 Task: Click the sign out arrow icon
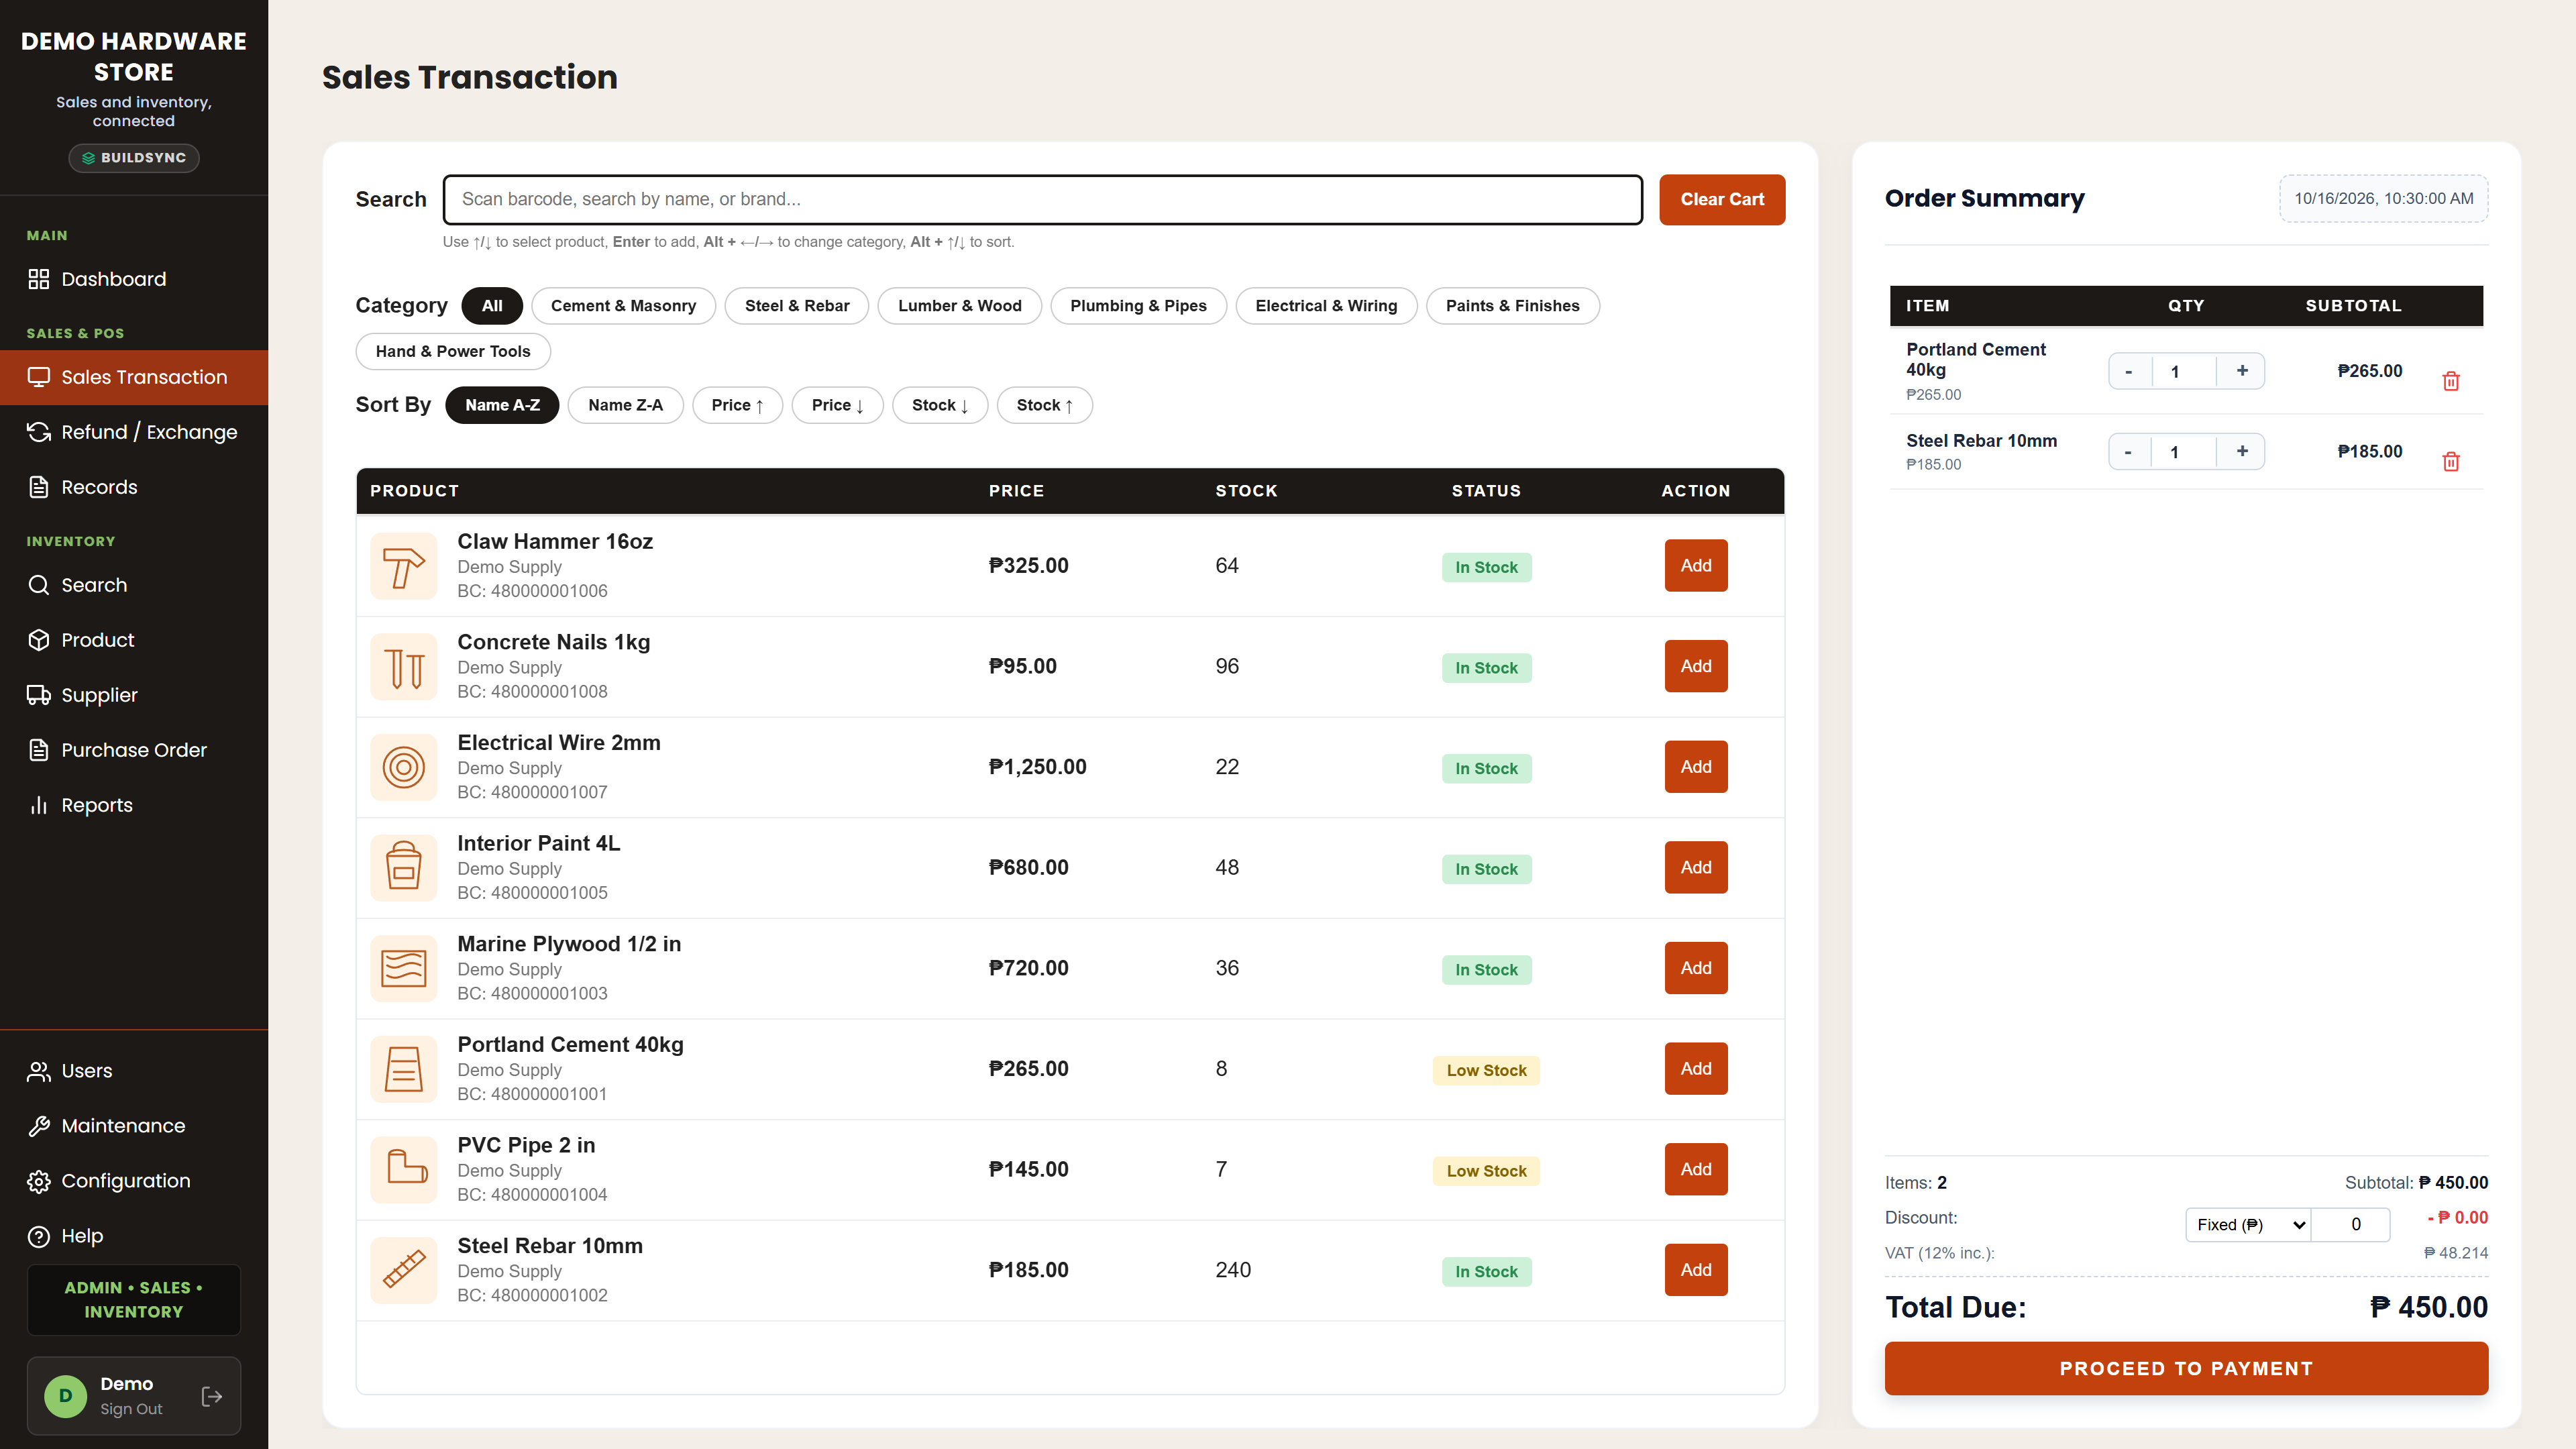212,1396
